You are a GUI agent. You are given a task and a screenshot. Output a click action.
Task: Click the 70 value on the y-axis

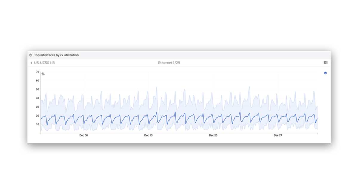tap(38, 72)
